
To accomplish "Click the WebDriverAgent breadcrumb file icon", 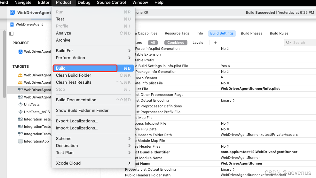I will 12,24.
